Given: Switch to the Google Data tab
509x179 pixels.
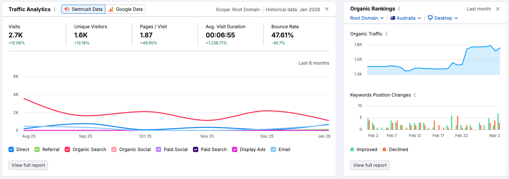Looking at the screenshot, I should pos(125,9).
